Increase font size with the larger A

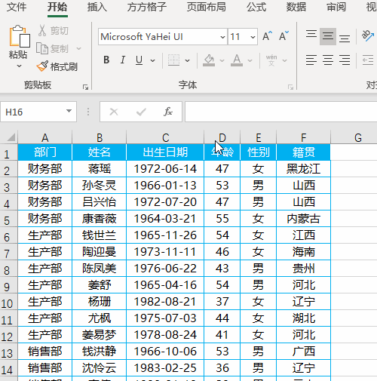coord(267,36)
